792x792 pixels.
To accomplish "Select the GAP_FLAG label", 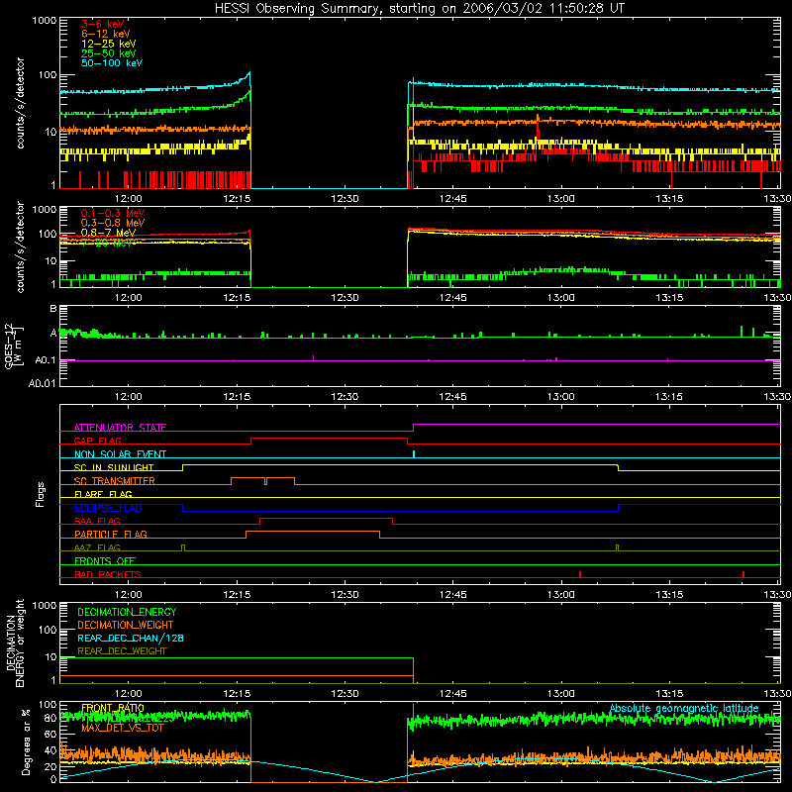I will (97, 441).
